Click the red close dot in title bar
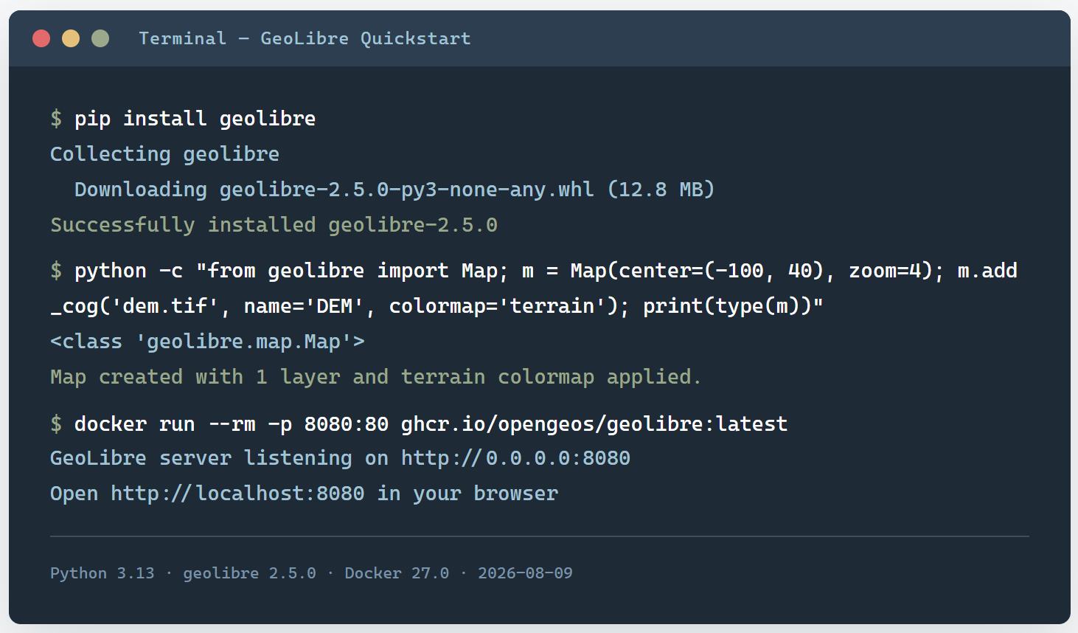The width and height of the screenshot is (1078, 633). [x=41, y=38]
